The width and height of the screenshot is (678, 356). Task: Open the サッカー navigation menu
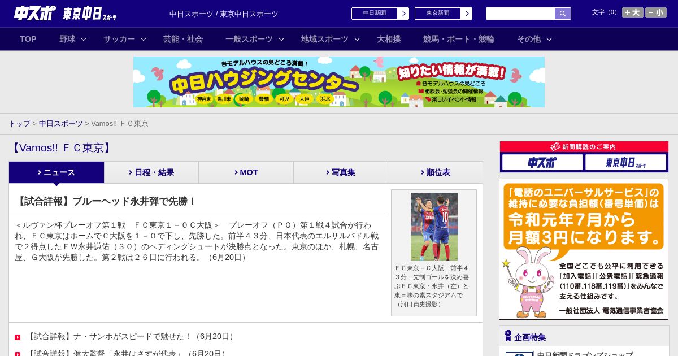pyautogui.click(x=119, y=39)
